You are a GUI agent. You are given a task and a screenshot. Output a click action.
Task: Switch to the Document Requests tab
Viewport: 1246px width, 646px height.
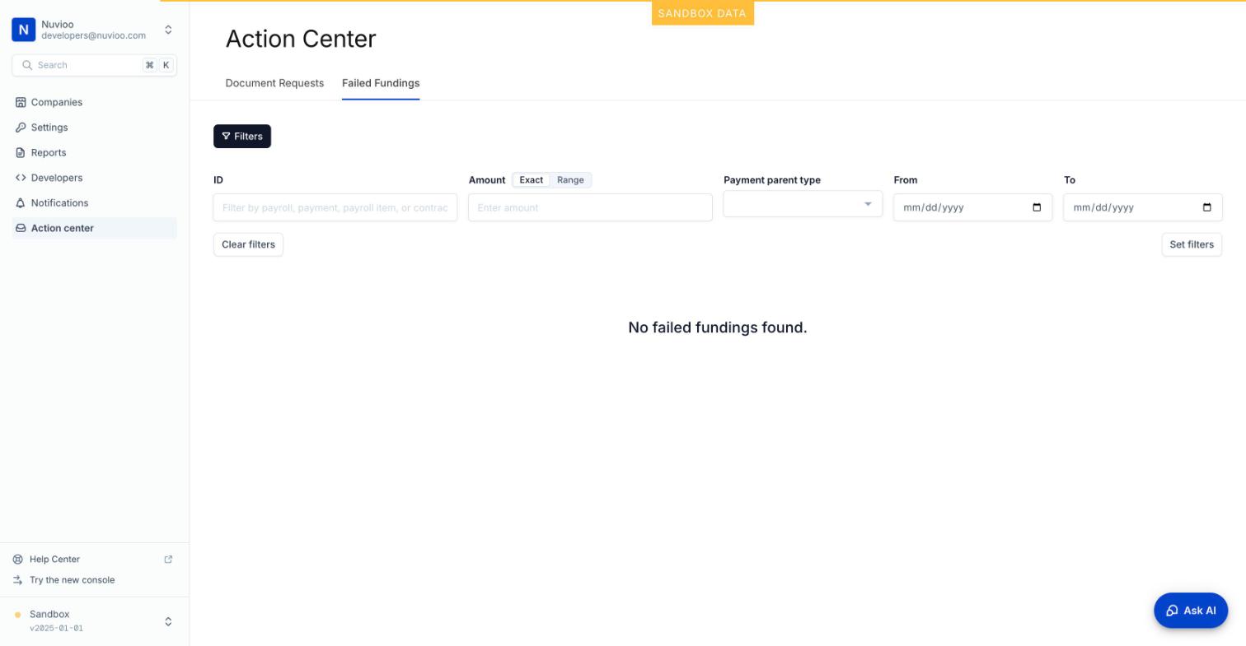(274, 83)
